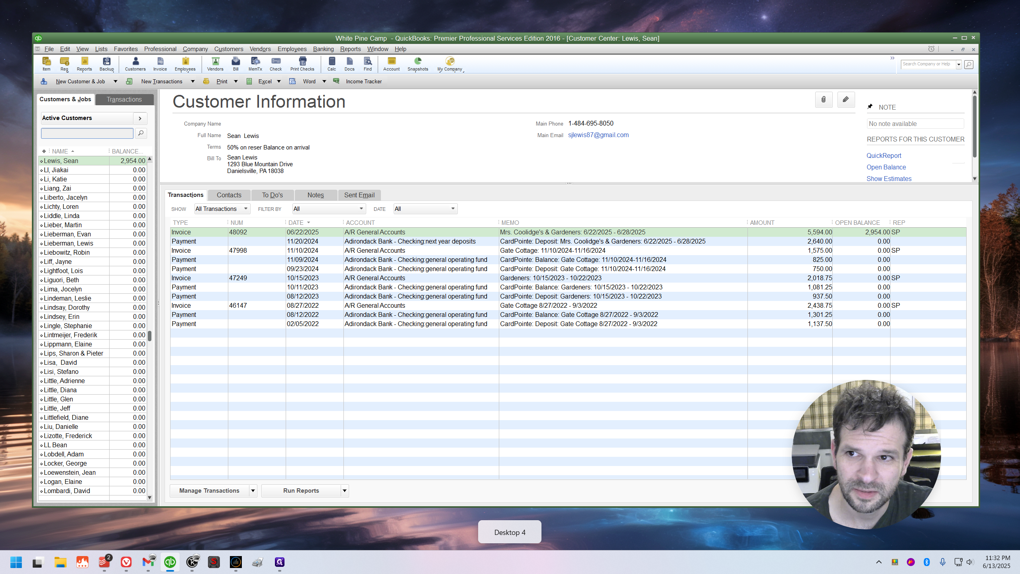Create an Invoice from the toolbar
This screenshot has width=1020, height=574.
pos(160,64)
